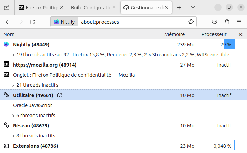This screenshot has height=153, width=247.
Task: Open the Extensions puzzle icon in toolbar
Action: [x=227, y=22]
